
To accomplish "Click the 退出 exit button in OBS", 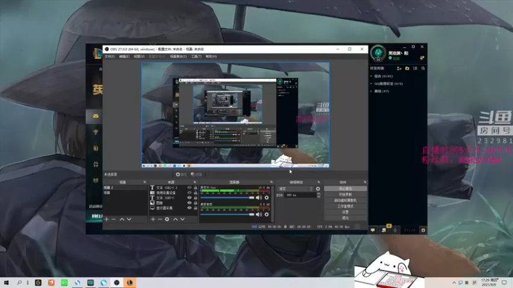I will (346, 218).
